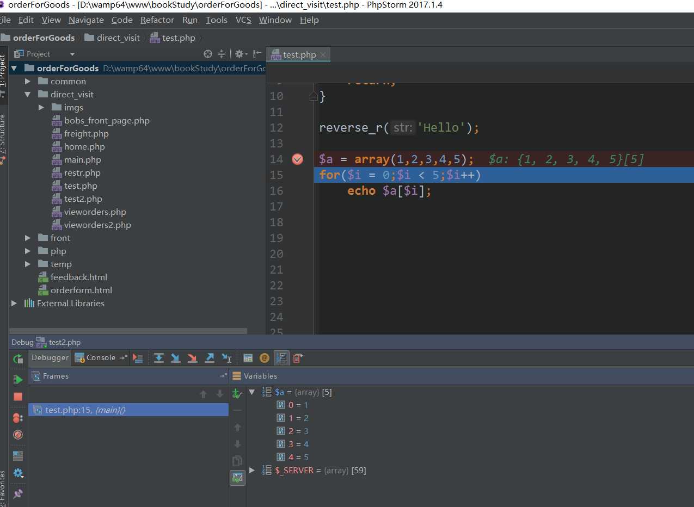This screenshot has height=507, width=694.
Task: Rerun the debug session
Action: pyautogui.click(x=18, y=358)
